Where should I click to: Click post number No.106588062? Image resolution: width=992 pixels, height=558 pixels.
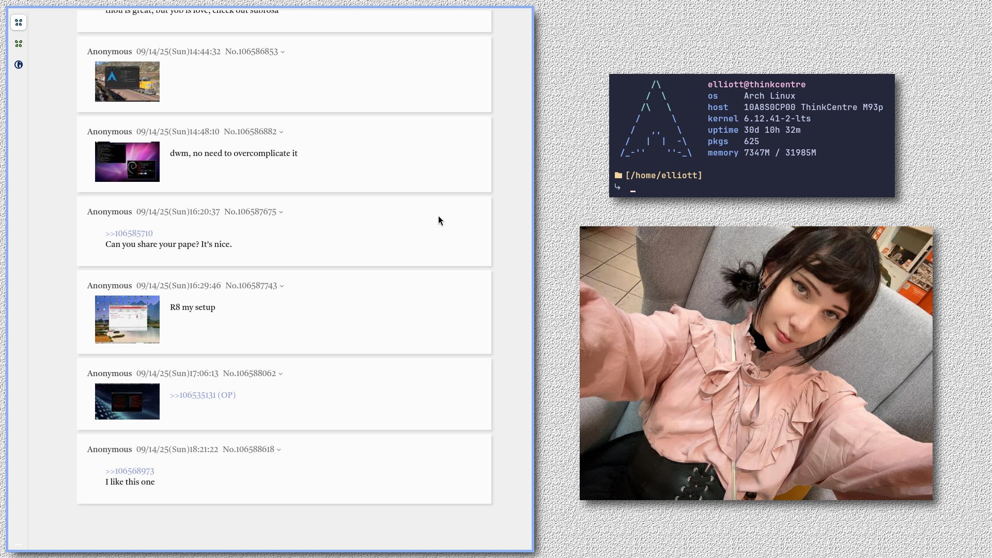[x=249, y=374]
